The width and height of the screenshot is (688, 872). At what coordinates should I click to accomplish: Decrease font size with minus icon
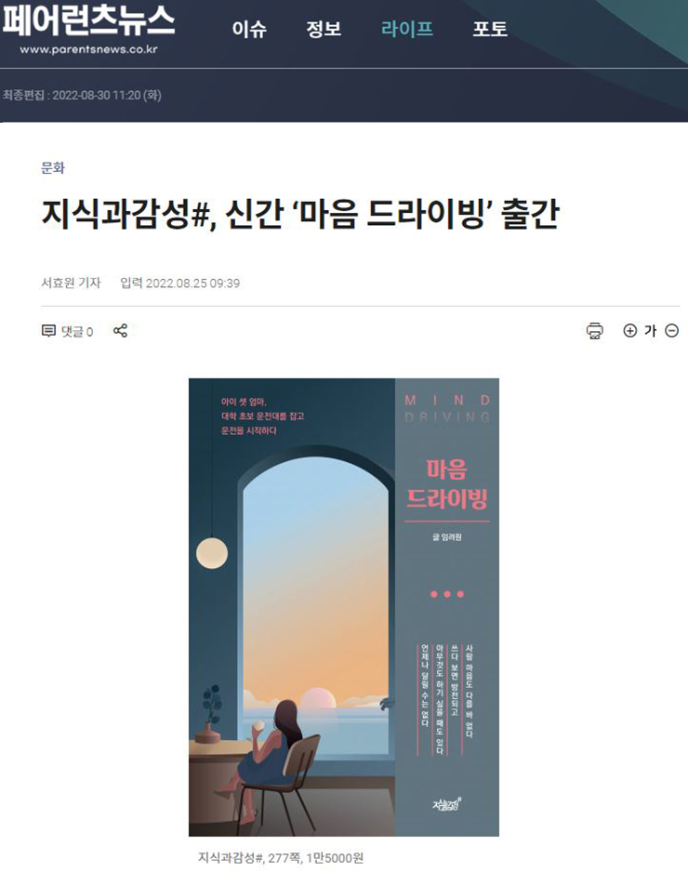tap(672, 331)
